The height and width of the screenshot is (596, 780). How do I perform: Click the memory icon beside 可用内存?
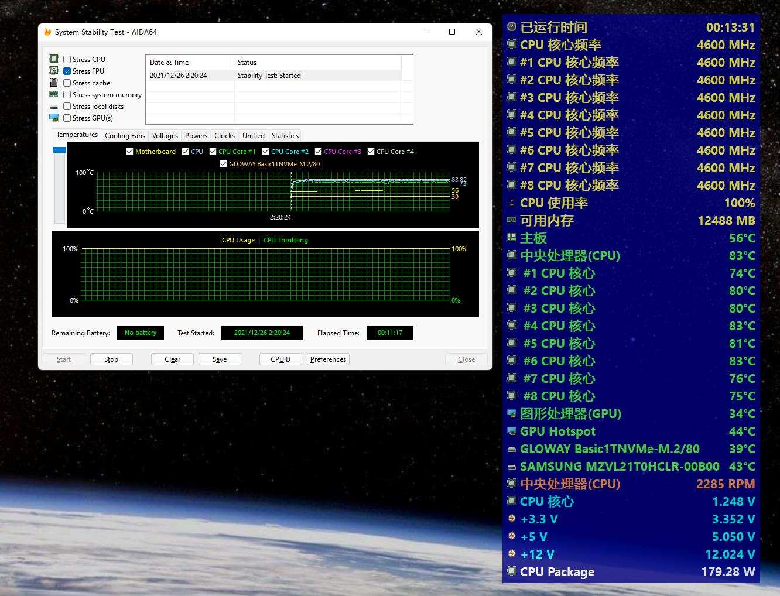click(512, 220)
